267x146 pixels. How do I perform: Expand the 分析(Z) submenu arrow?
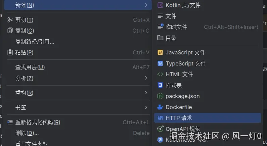coord(146,78)
